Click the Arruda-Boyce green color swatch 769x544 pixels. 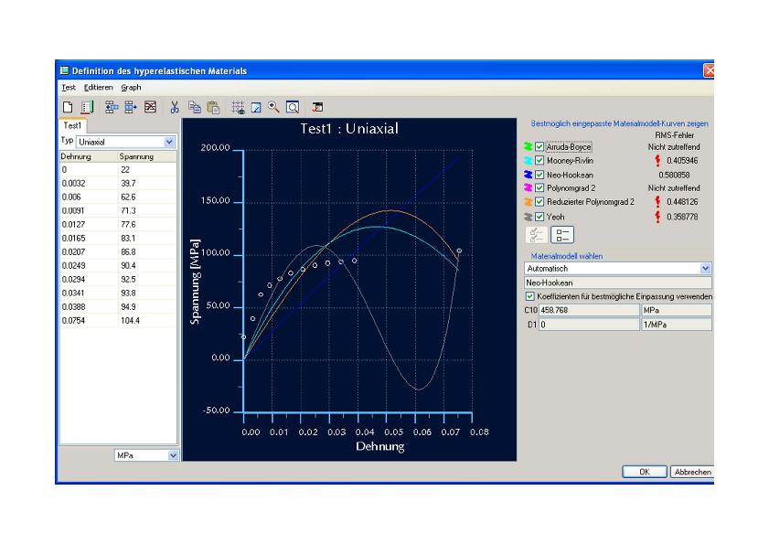(x=528, y=146)
